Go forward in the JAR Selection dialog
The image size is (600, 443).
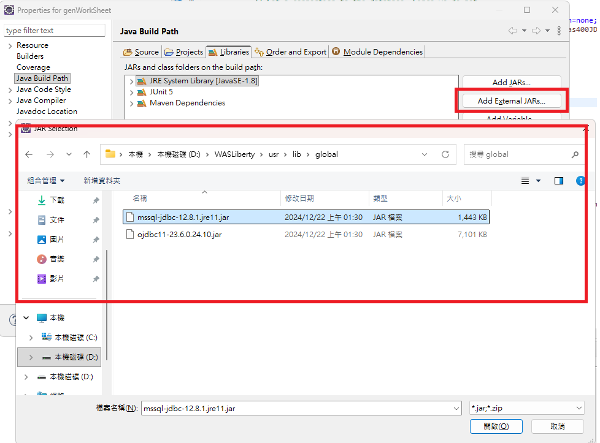[50, 154]
